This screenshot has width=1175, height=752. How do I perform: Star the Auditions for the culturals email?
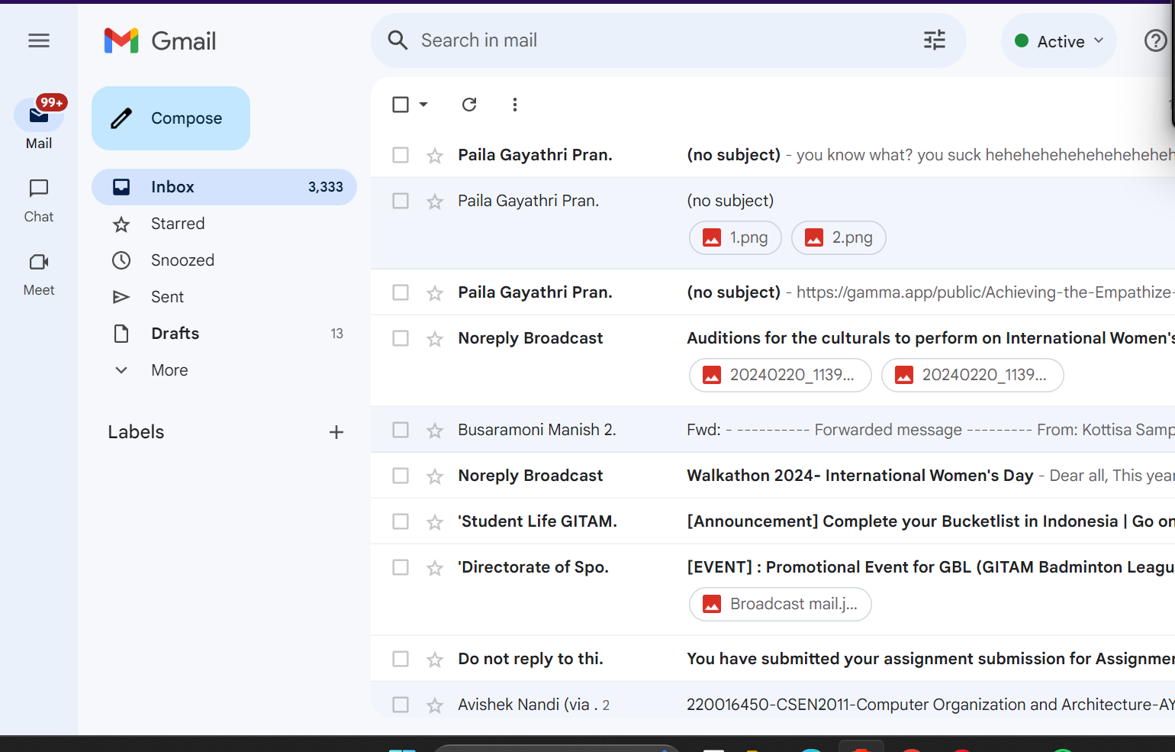point(435,339)
